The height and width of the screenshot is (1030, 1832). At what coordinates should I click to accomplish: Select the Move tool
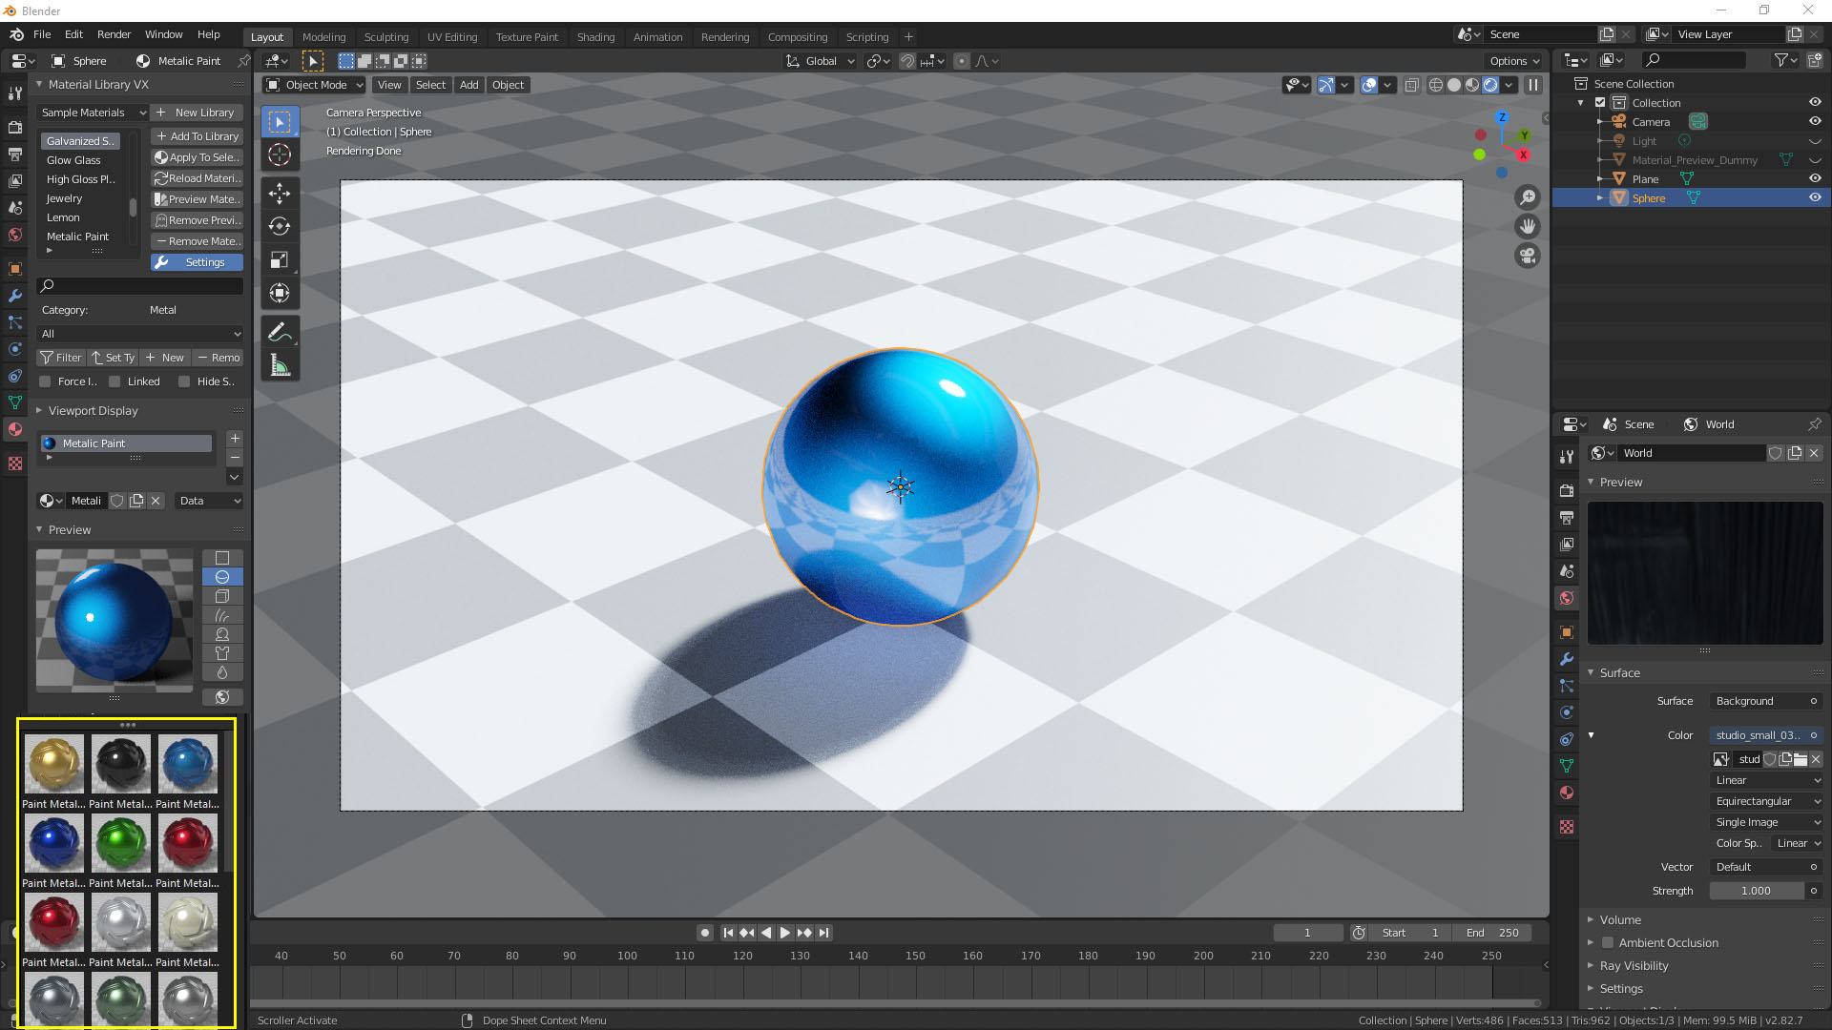click(280, 194)
